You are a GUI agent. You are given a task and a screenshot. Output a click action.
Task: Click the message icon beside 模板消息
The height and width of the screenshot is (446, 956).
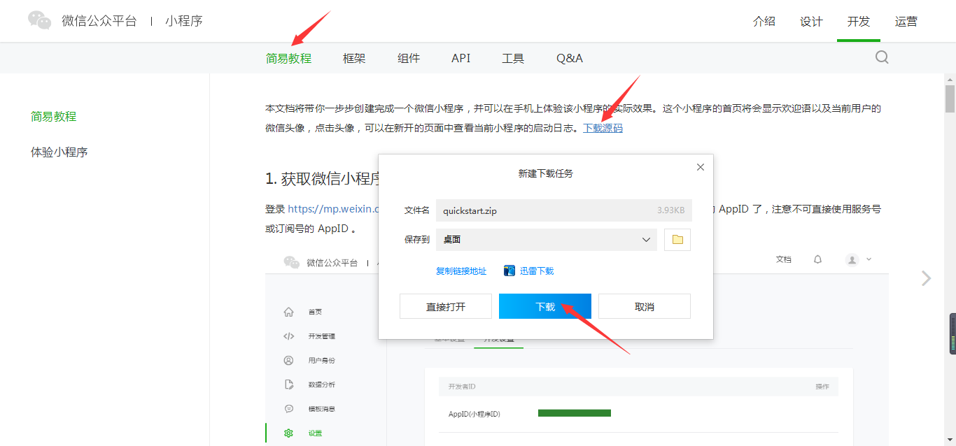[288, 408]
